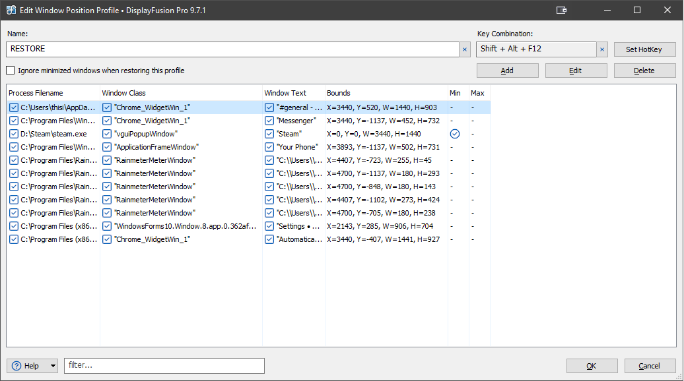Uncheck Process Filename checkbox for steam.exe row

pyautogui.click(x=14, y=134)
